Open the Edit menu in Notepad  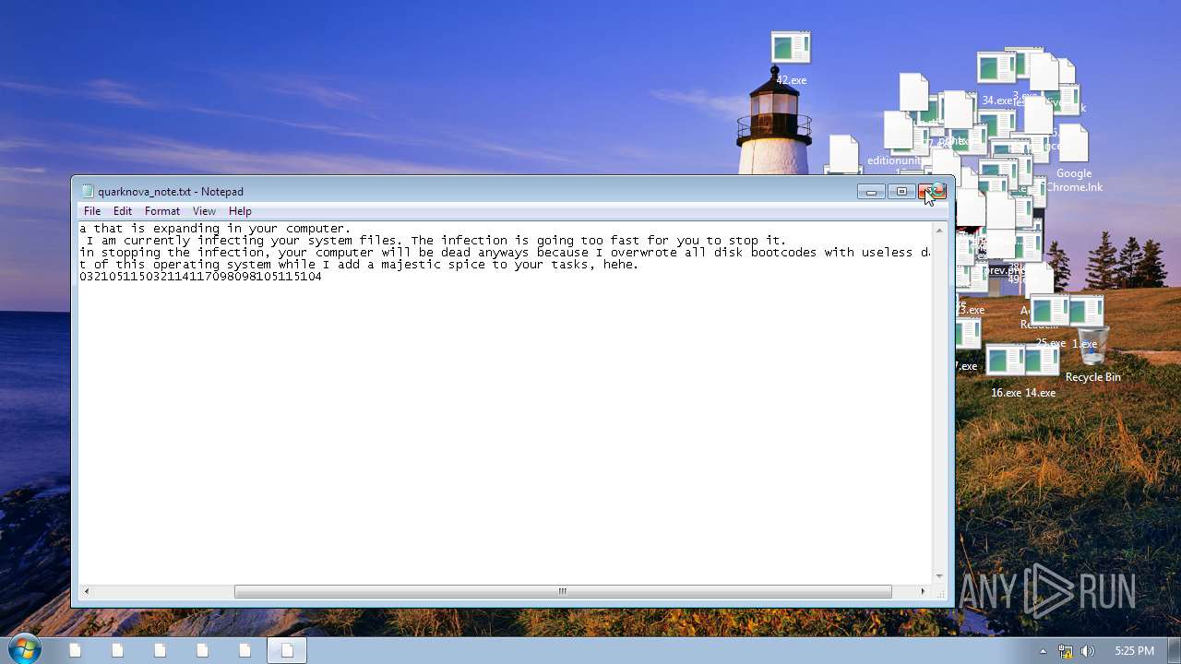pos(123,211)
